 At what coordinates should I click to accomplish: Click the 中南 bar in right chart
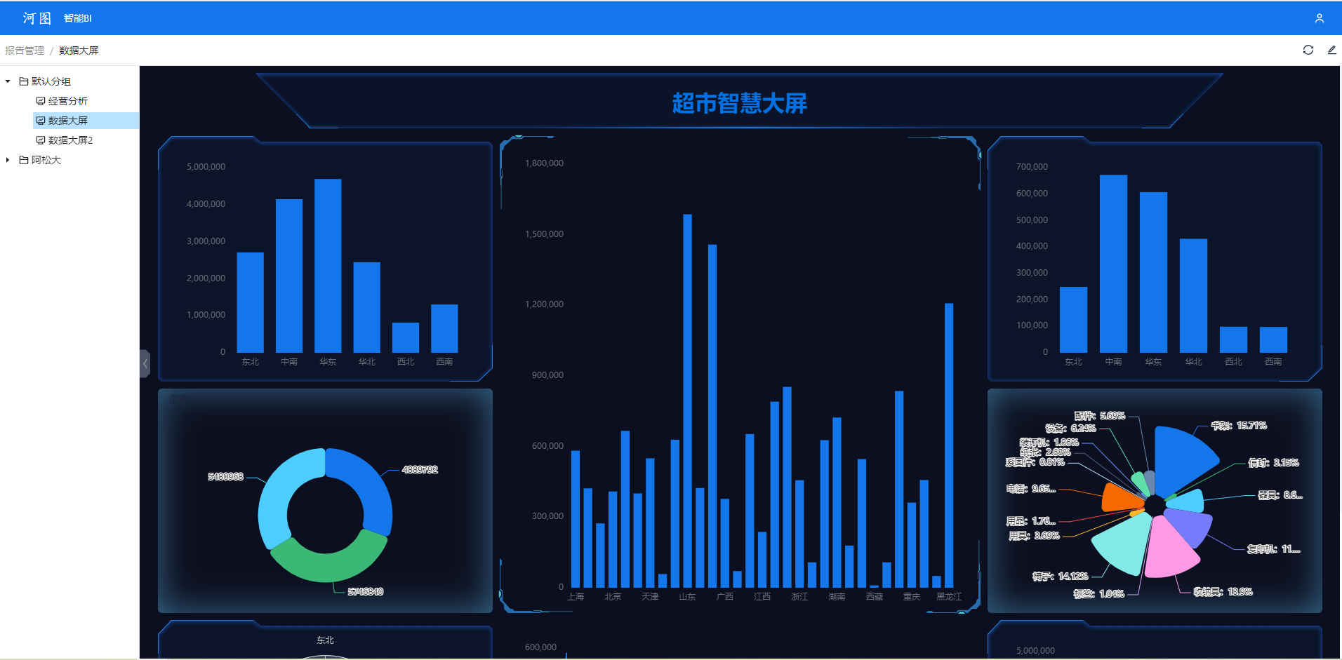coord(1113,264)
